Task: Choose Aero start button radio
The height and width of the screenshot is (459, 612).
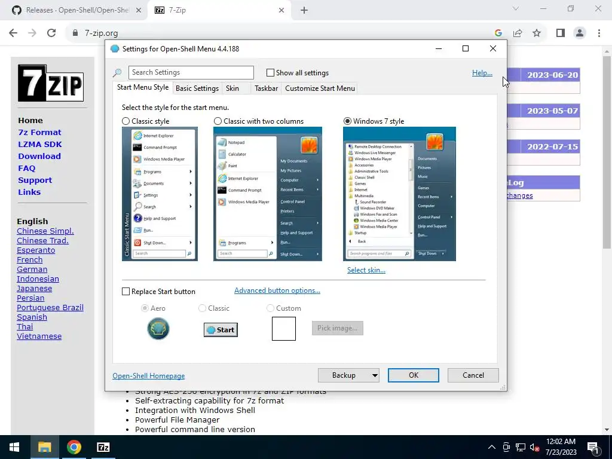Action: (x=145, y=308)
